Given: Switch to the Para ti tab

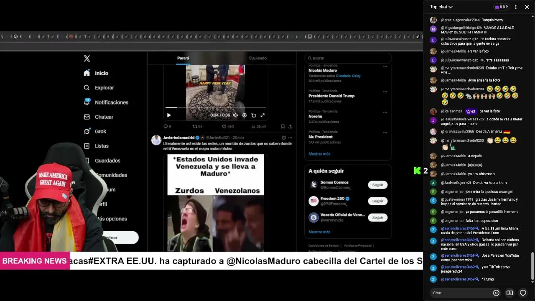Looking at the screenshot, I should pos(183,58).
